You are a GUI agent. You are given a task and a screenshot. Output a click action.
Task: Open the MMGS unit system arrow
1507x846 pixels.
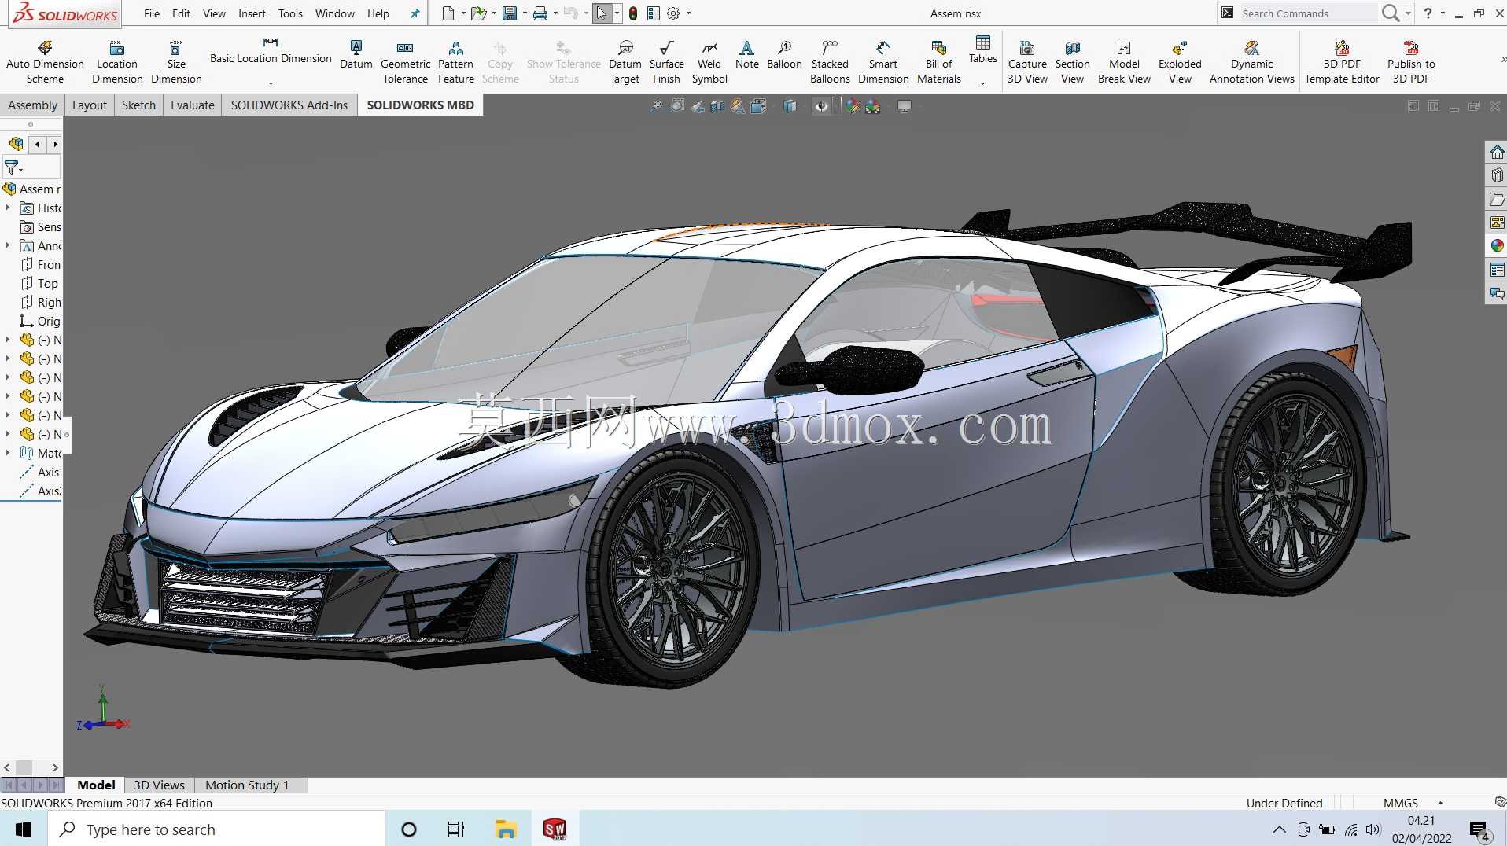[x=1440, y=803]
